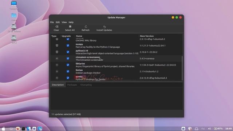Select the numpy package row name
This screenshot has width=233, height=131.
point(79,44)
